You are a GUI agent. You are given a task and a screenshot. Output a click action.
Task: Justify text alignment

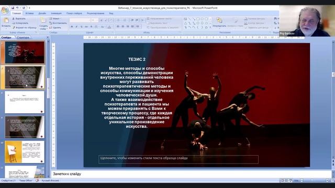tap(132, 27)
